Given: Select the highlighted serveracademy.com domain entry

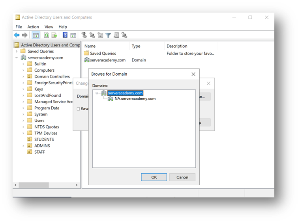Looking at the screenshot, I should click(x=125, y=93).
